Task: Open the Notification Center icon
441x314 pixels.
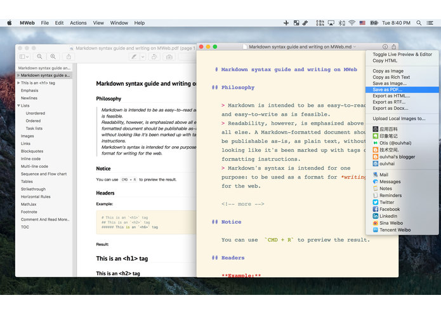Action: (430, 23)
